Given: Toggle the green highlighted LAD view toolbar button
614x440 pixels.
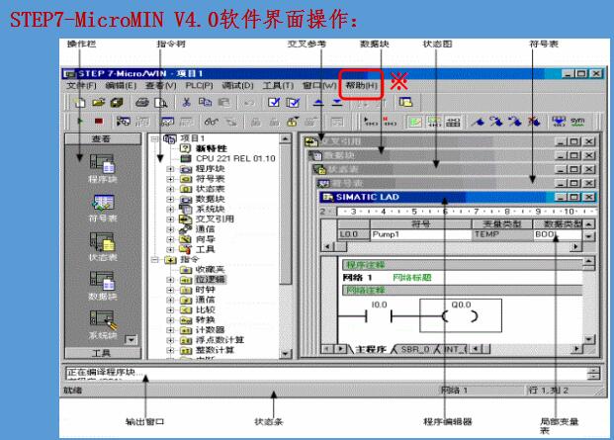Looking at the screenshot, I should pyautogui.click(x=415, y=123).
